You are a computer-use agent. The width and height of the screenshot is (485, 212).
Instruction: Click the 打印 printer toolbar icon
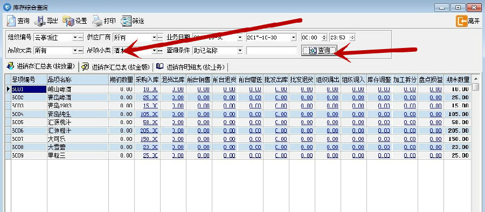98,21
